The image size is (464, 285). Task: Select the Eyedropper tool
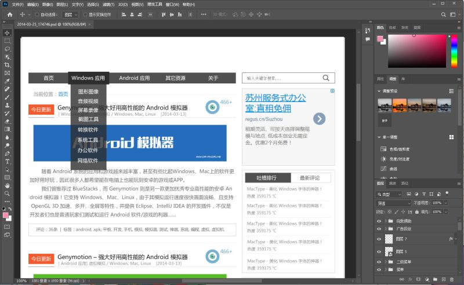[7, 81]
